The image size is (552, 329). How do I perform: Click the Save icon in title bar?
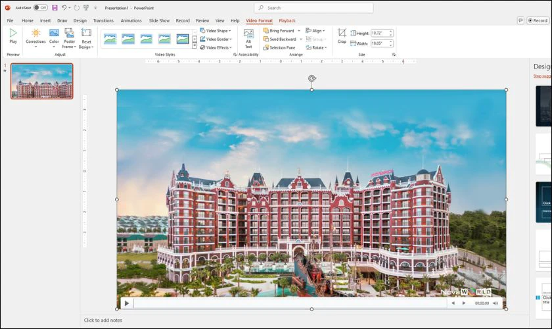coord(55,8)
